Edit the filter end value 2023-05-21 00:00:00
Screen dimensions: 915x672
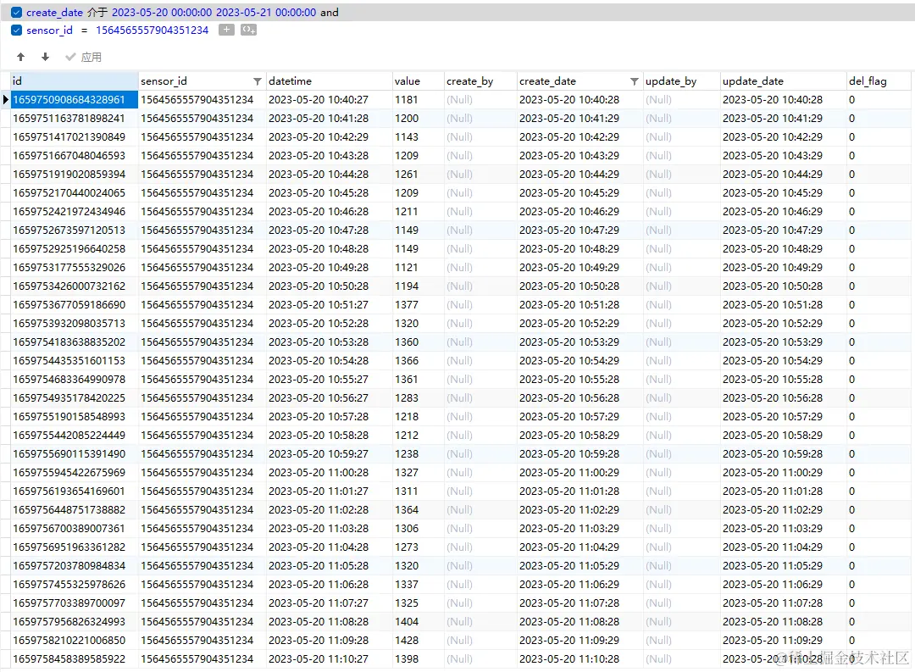tap(266, 12)
